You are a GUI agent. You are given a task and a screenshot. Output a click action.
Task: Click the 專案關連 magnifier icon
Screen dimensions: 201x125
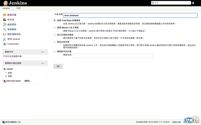pyautogui.click(x=5, y=29)
